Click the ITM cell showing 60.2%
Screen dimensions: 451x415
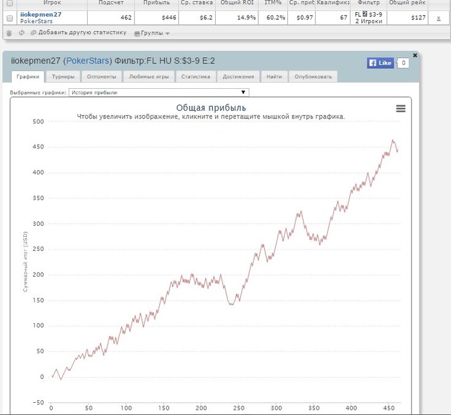coord(273,18)
